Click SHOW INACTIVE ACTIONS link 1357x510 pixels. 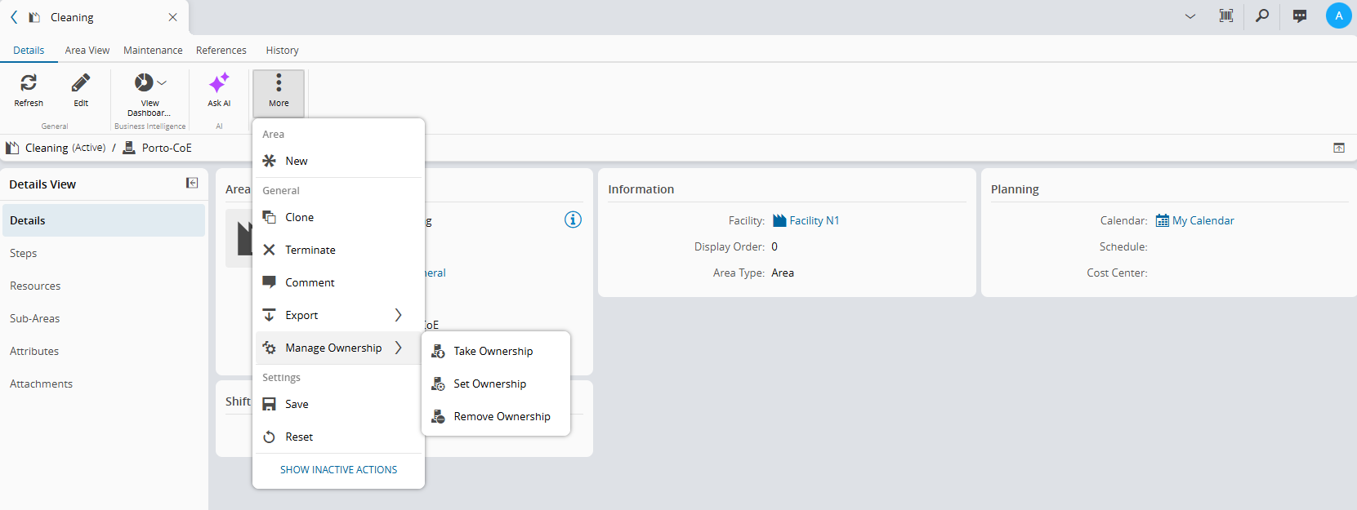click(338, 470)
